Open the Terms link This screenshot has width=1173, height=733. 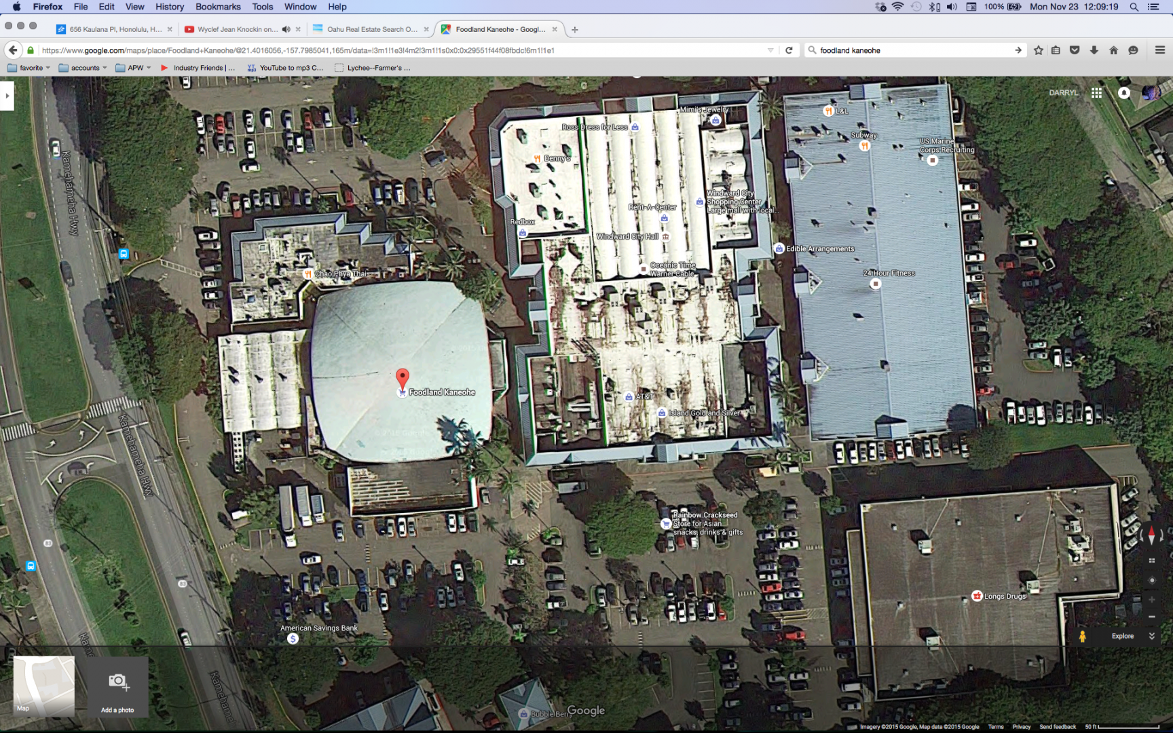click(x=996, y=727)
